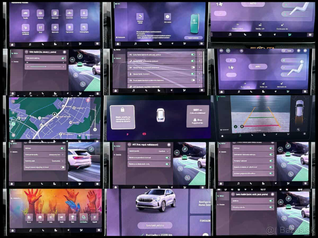The image size is (318, 238).
Task: Tap the map position arrow marker on the navigation map
Action: tap(55, 114)
